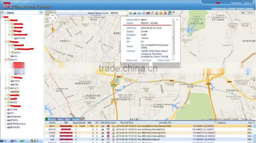Click the pink camera toolbar icon

[x=148, y=13]
